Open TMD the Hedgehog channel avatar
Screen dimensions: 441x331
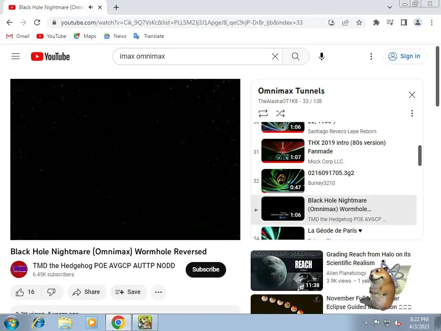pos(19,269)
